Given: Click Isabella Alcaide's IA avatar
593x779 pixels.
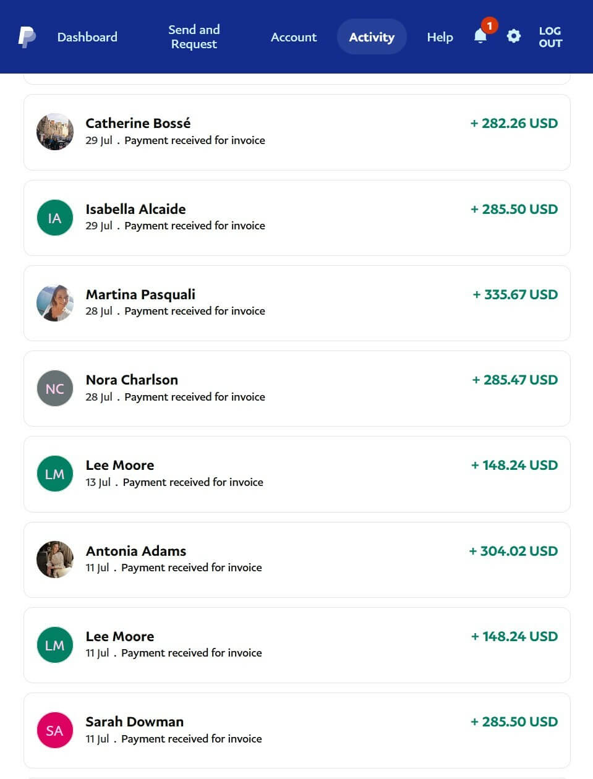Looking at the screenshot, I should pos(55,218).
